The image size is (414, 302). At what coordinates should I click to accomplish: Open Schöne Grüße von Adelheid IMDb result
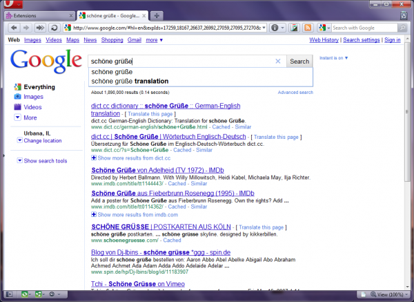click(157, 170)
